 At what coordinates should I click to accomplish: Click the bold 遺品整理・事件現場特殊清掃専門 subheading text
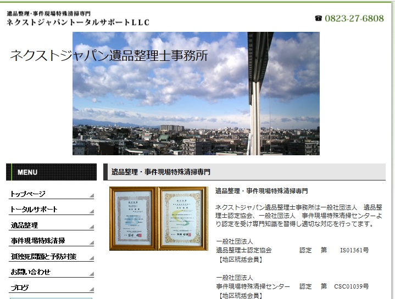pos(262,191)
